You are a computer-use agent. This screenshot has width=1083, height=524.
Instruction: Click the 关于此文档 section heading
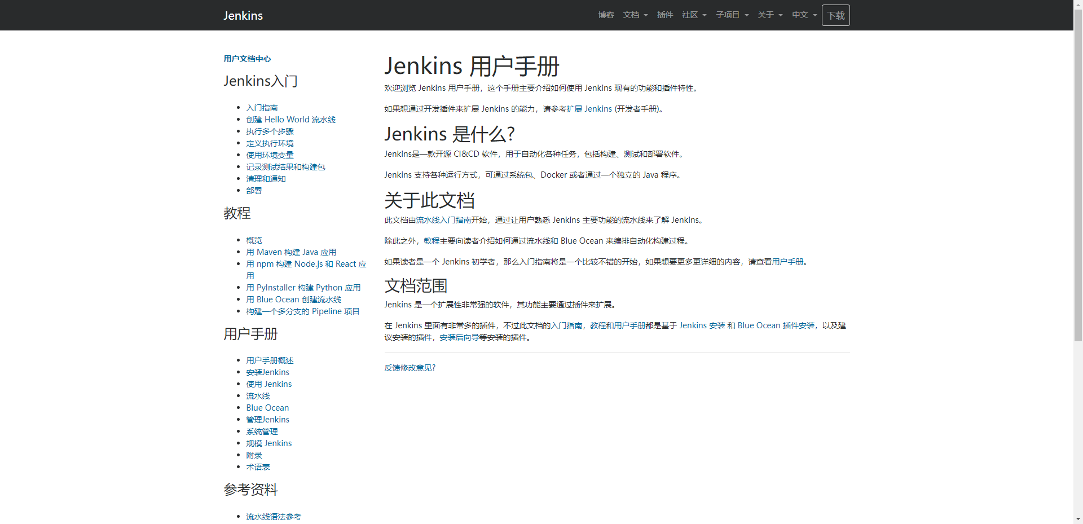pyautogui.click(x=429, y=200)
